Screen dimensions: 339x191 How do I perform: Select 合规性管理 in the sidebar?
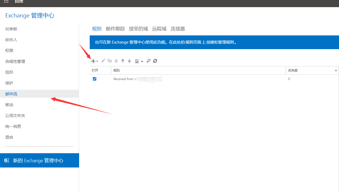(15, 61)
